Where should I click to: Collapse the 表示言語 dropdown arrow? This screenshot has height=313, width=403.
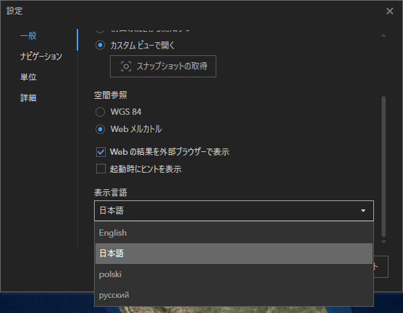(x=363, y=211)
